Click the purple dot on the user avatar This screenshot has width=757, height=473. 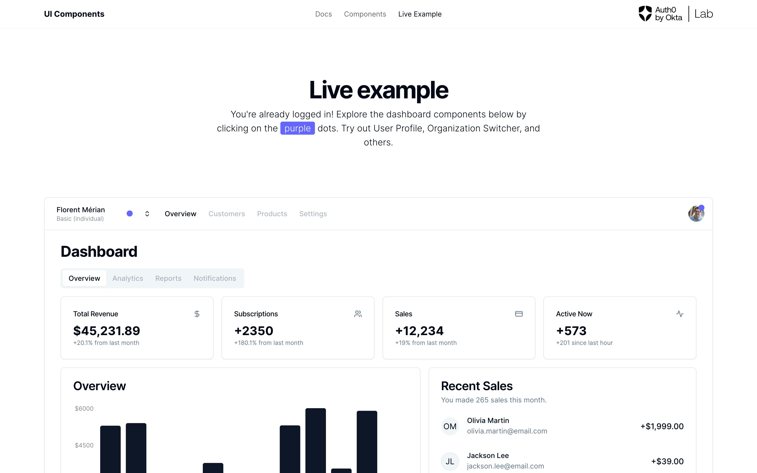pyautogui.click(x=701, y=208)
